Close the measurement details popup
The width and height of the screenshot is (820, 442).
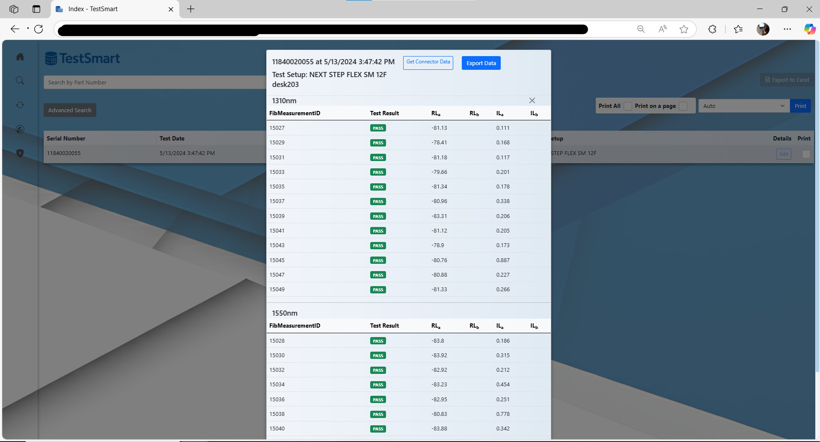532,101
